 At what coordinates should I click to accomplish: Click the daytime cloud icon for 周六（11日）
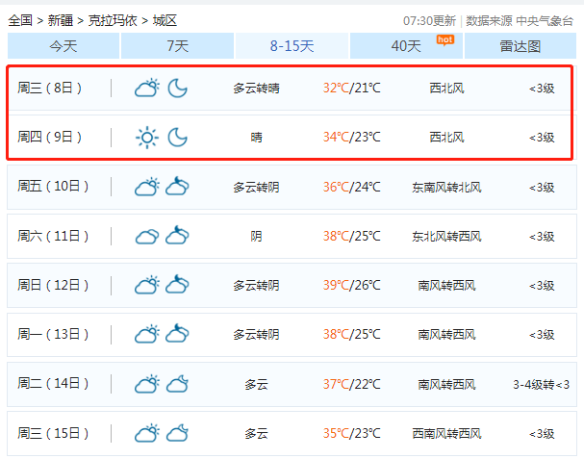click(x=147, y=237)
